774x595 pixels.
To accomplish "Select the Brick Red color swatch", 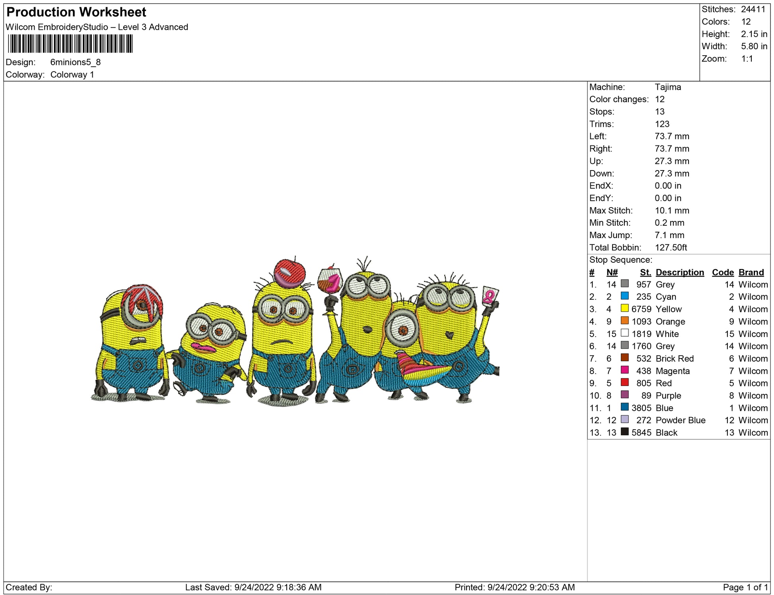I will pyautogui.click(x=624, y=358).
